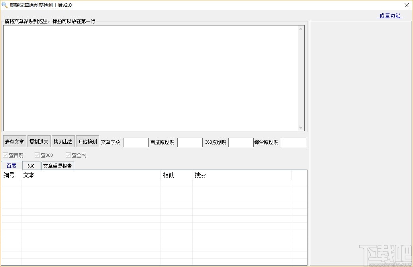Click the 百度原创度 label
413x267 pixels.
coord(162,142)
